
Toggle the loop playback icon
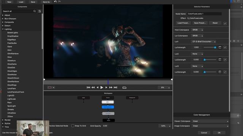coord(125,87)
